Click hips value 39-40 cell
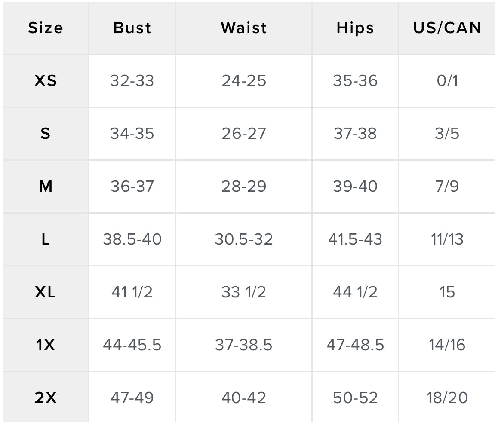 coord(355,187)
